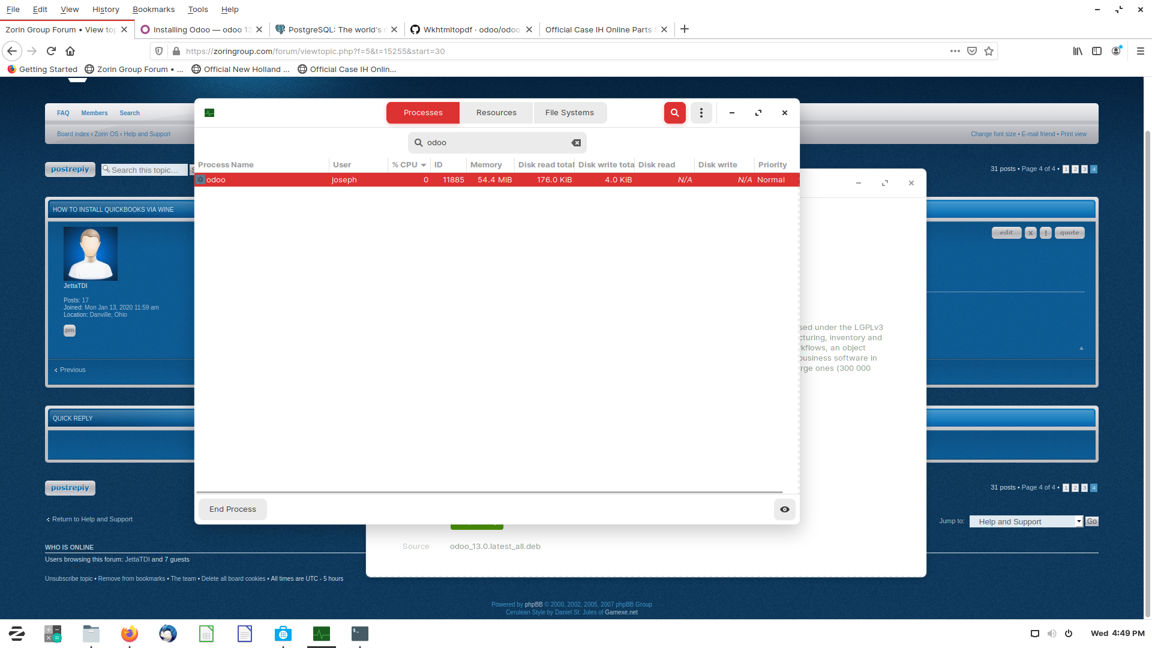Click the process list horizontal scrollbar

coord(489,492)
